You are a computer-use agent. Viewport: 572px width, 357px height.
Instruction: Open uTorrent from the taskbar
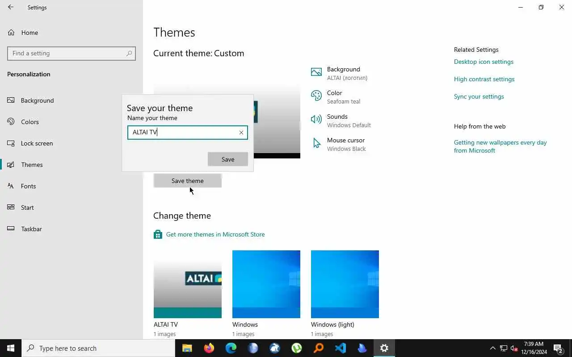(x=296, y=348)
